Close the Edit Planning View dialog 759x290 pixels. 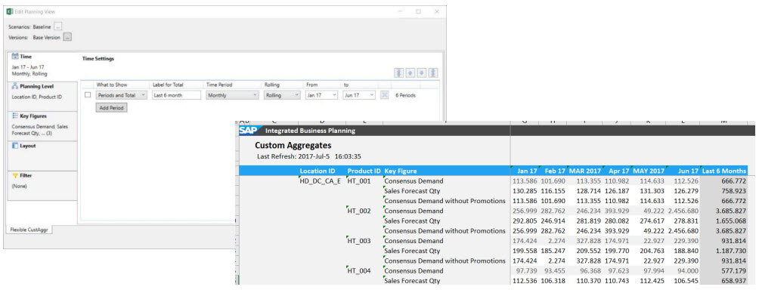(x=437, y=11)
